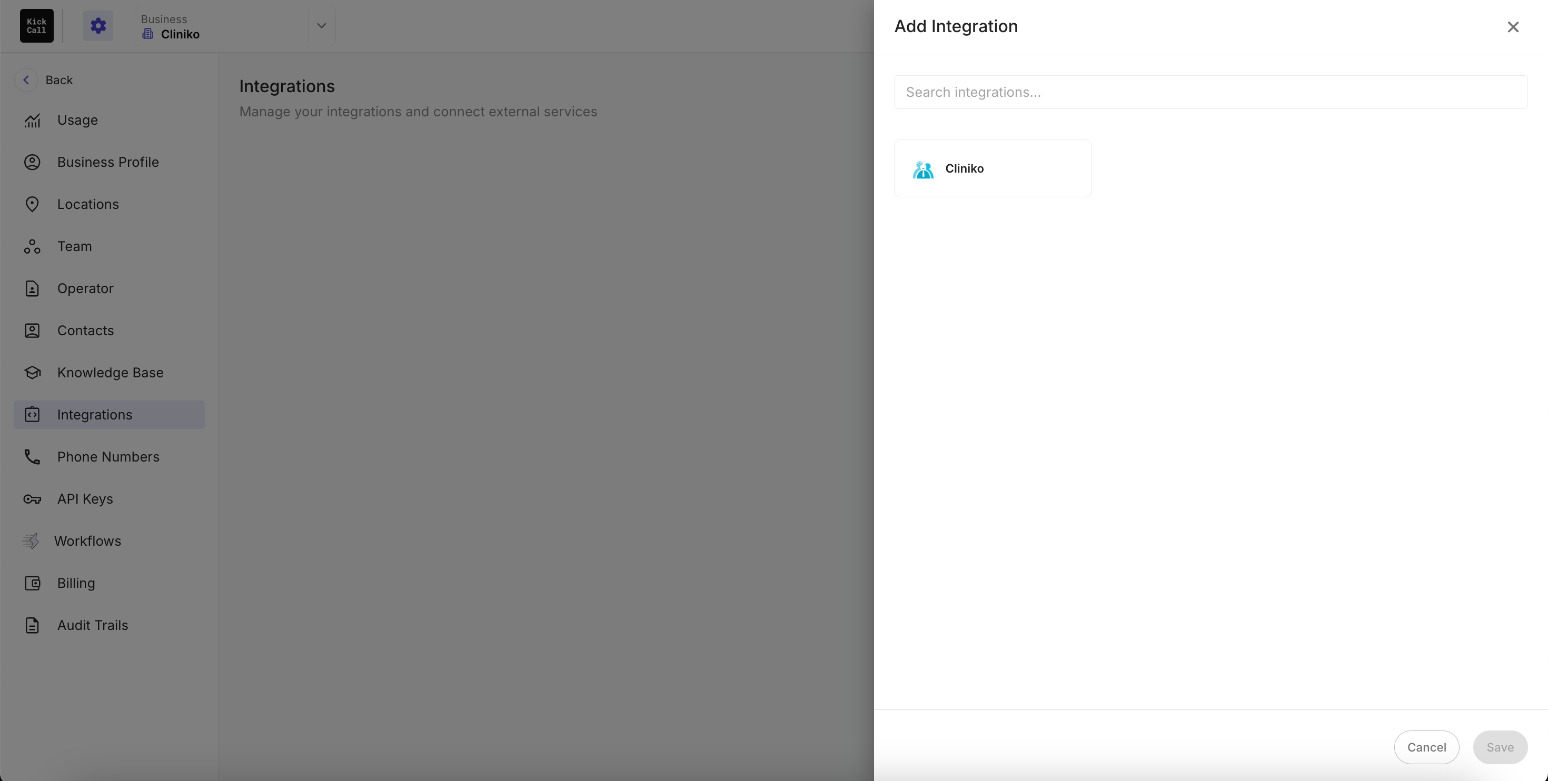
Task: Click the Cliniko business name text
Action: point(180,34)
